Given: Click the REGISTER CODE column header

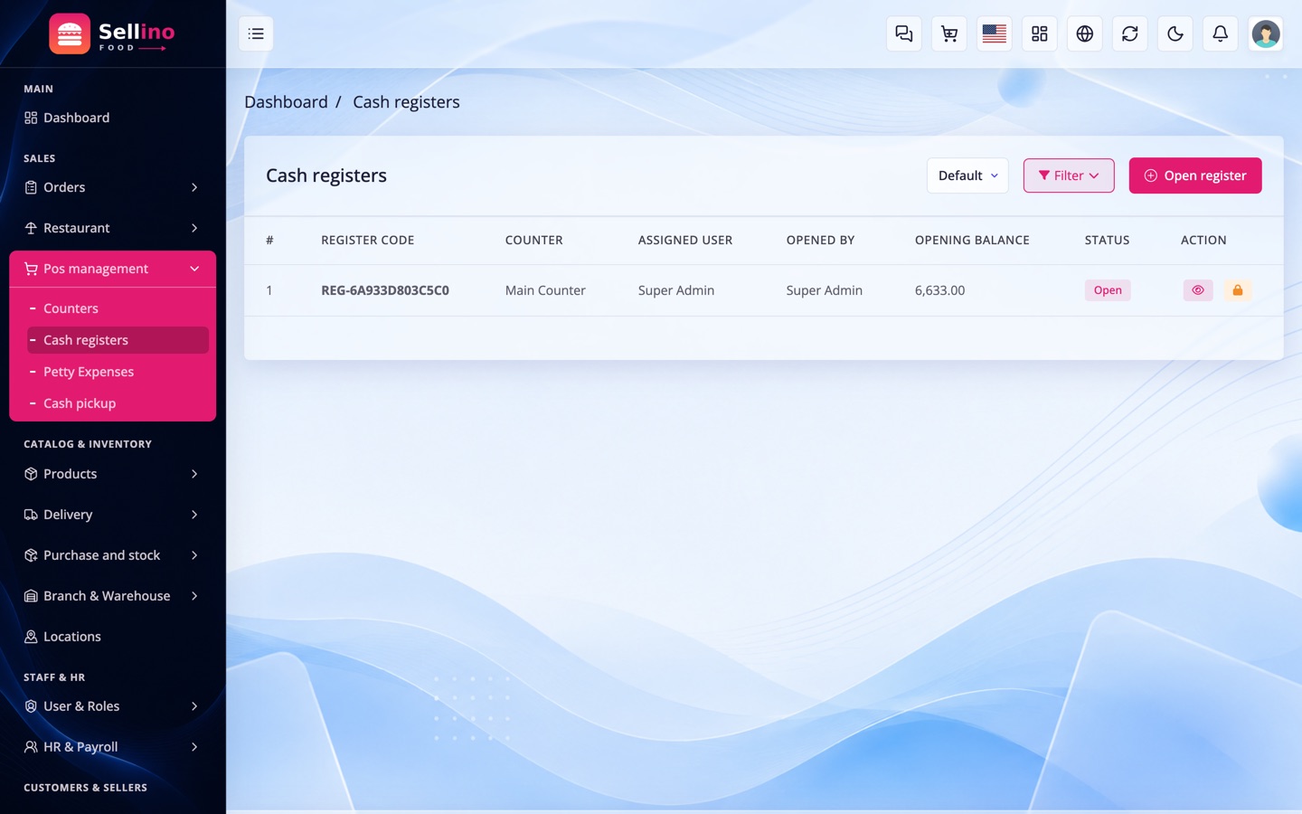Looking at the screenshot, I should (367, 240).
